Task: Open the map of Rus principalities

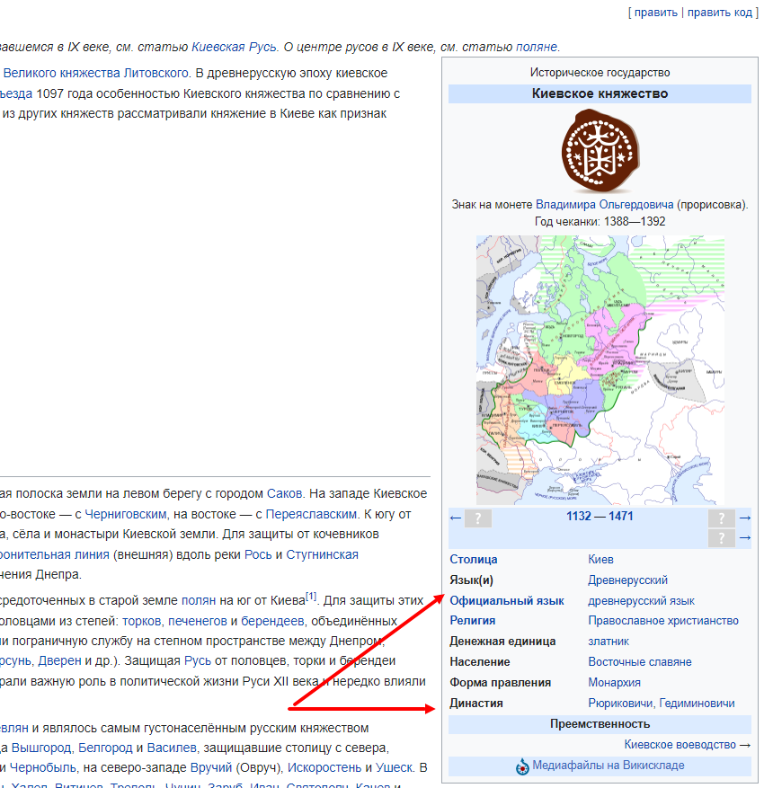Action: tap(600, 370)
